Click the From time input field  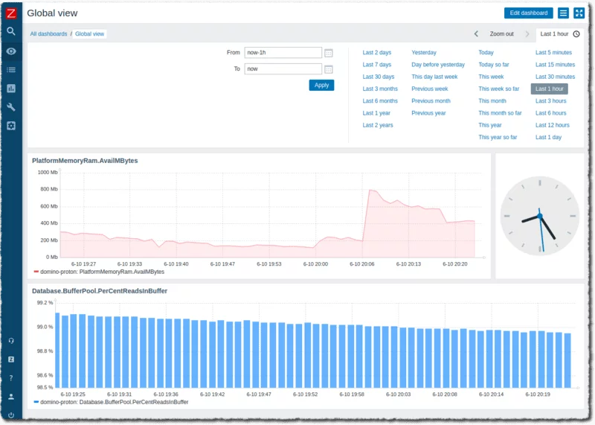pyautogui.click(x=282, y=53)
